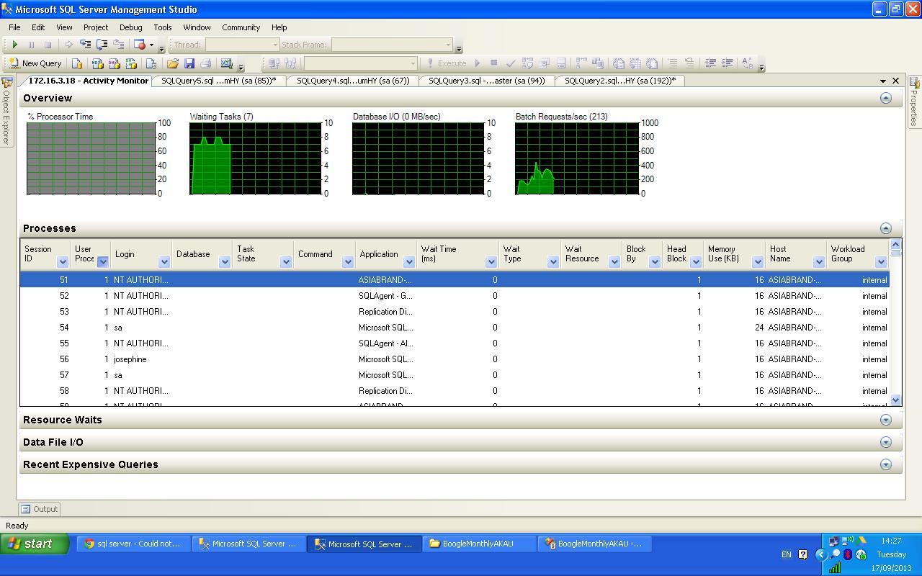Click the Print icon in the toolbar
This screenshot has height=576, width=922.
pyautogui.click(x=206, y=63)
